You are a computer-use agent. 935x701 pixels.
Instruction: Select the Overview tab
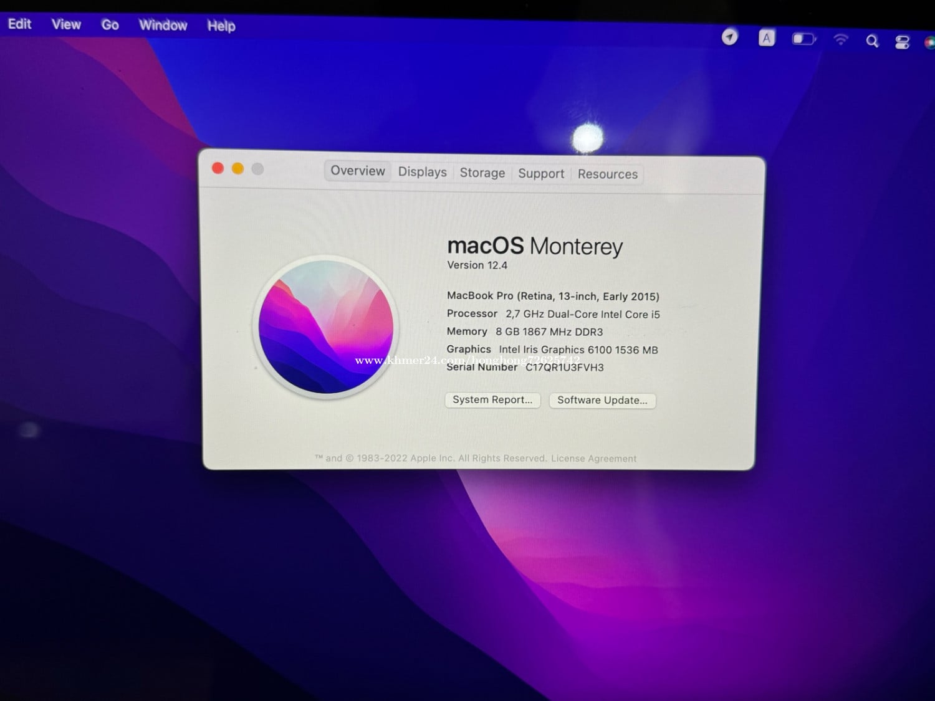[358, 171]
